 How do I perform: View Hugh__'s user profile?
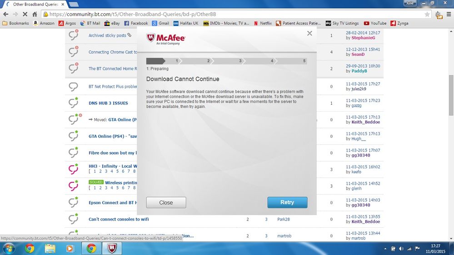(x=359, y=139)
